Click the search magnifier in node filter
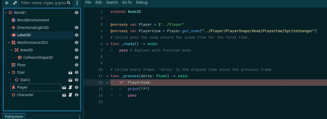Screen dimensions: 327x119 69,3
